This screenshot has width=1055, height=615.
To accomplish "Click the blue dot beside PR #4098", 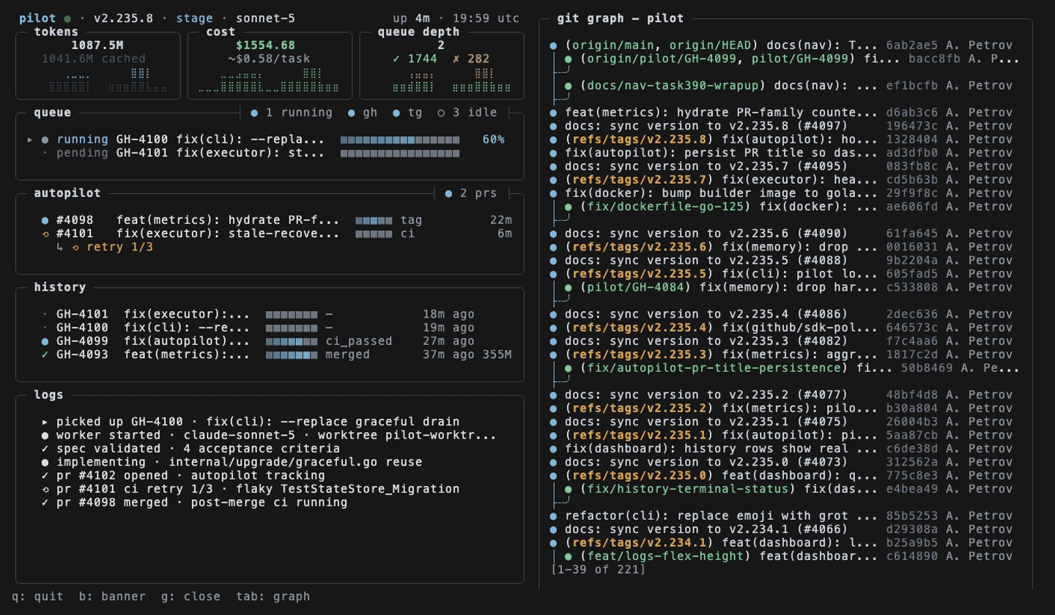I will [45, 220].
